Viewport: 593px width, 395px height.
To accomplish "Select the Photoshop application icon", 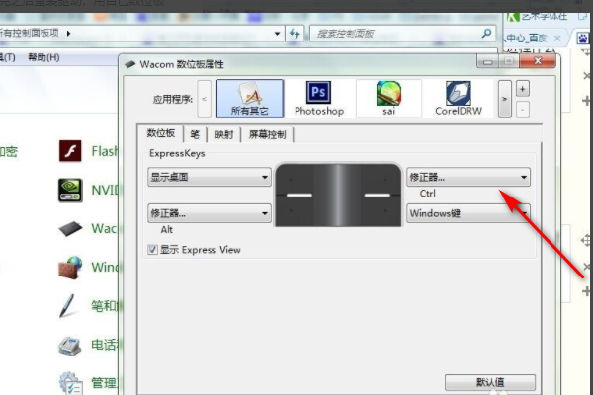I will point(319,99).
